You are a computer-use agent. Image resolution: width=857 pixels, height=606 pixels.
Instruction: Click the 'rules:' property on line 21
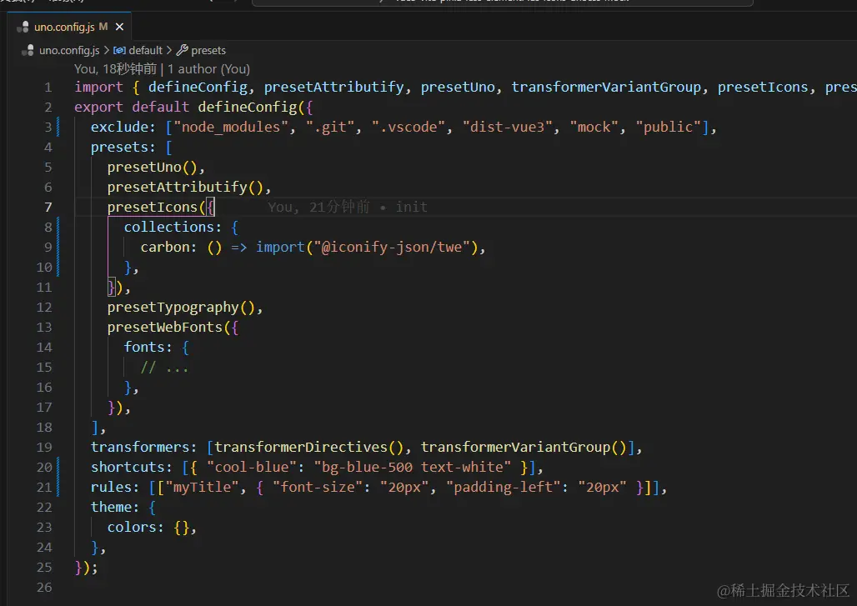point(115,488)
